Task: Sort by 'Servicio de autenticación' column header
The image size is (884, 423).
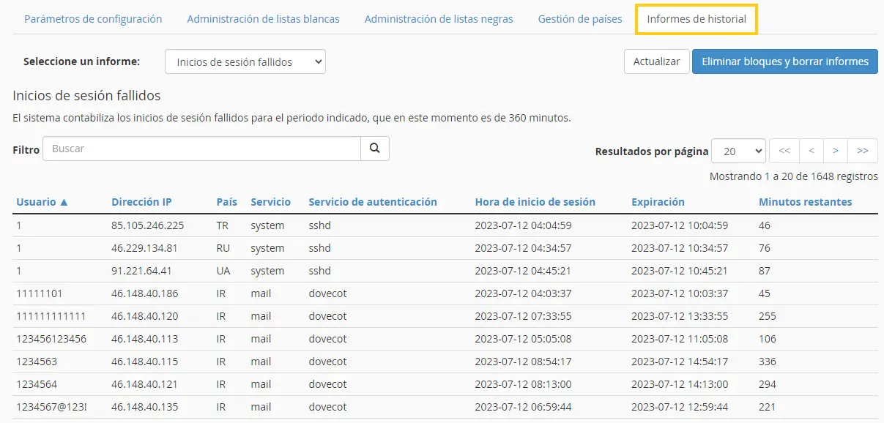Action: pos(373,202)
